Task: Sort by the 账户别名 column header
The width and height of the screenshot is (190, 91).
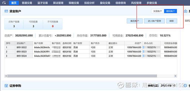Action: coord(56,43)
